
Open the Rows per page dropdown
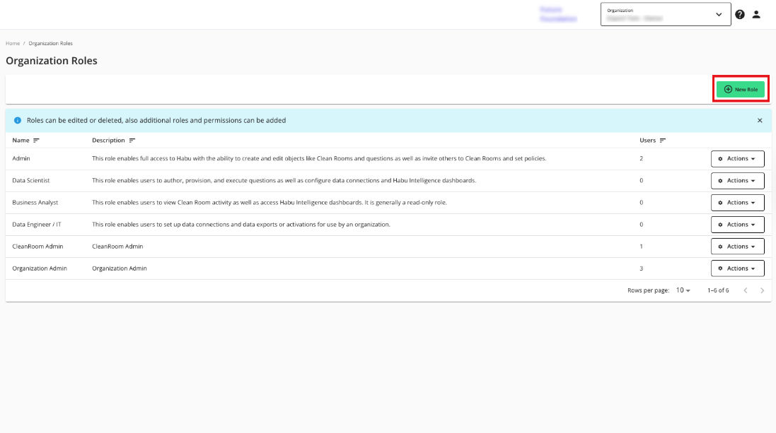(683, 290)
